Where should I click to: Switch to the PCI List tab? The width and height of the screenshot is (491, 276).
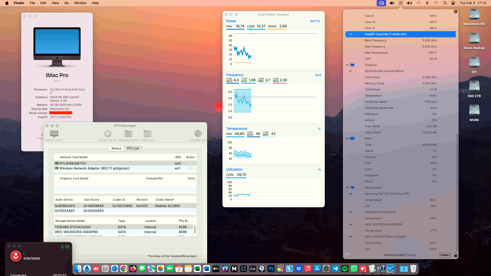click(x=133, y=148)
